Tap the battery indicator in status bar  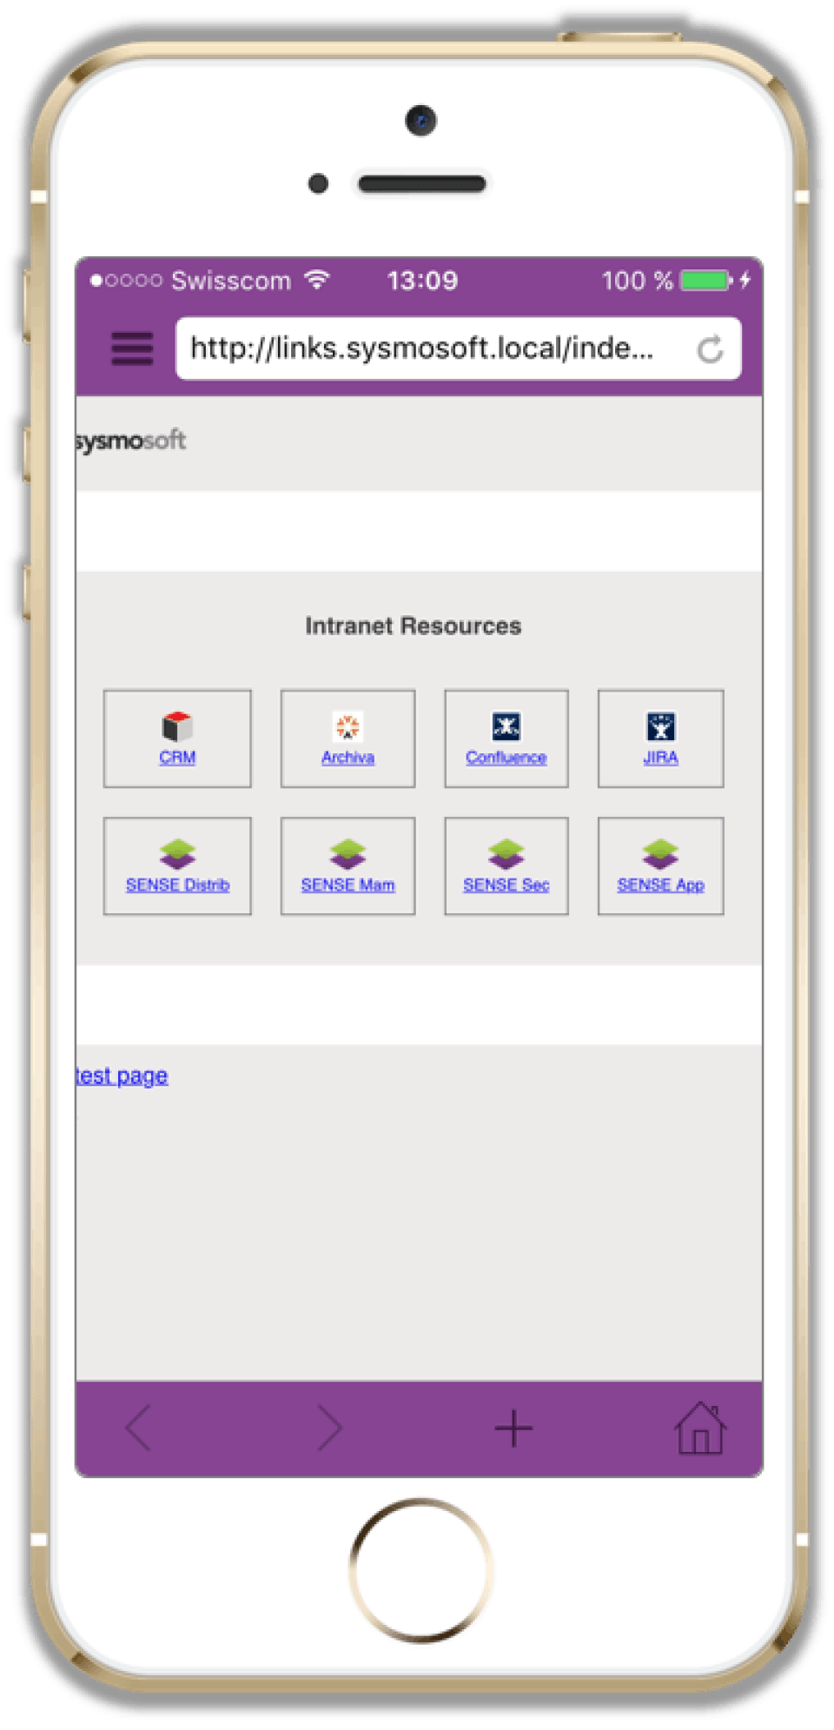click(706, 281)
